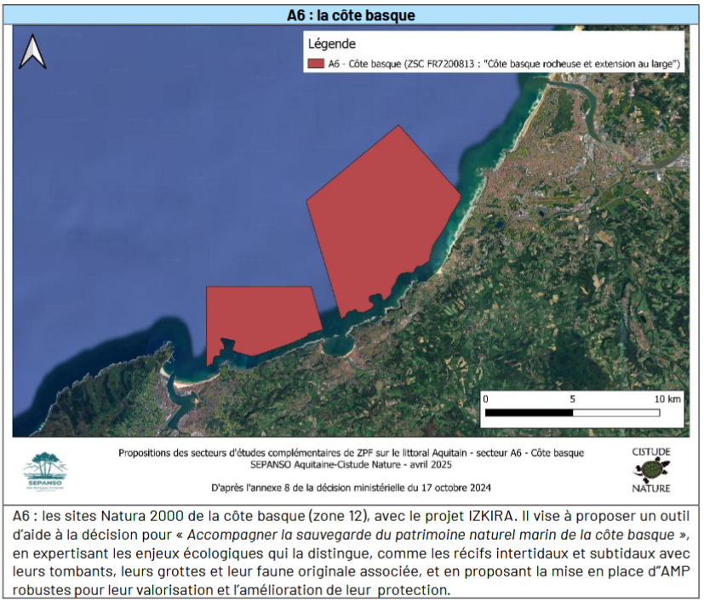Click the "5" label on the scale
Viewport: 704px width, 602px height.
(573, 398)
